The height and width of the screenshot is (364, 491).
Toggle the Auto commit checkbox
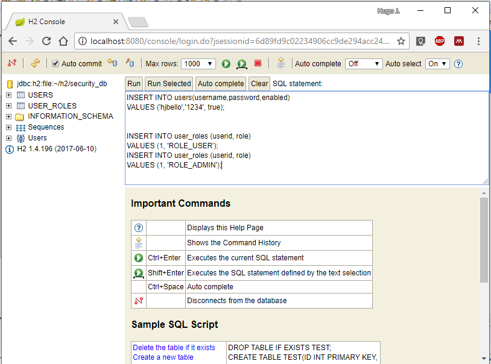(54, 63)
